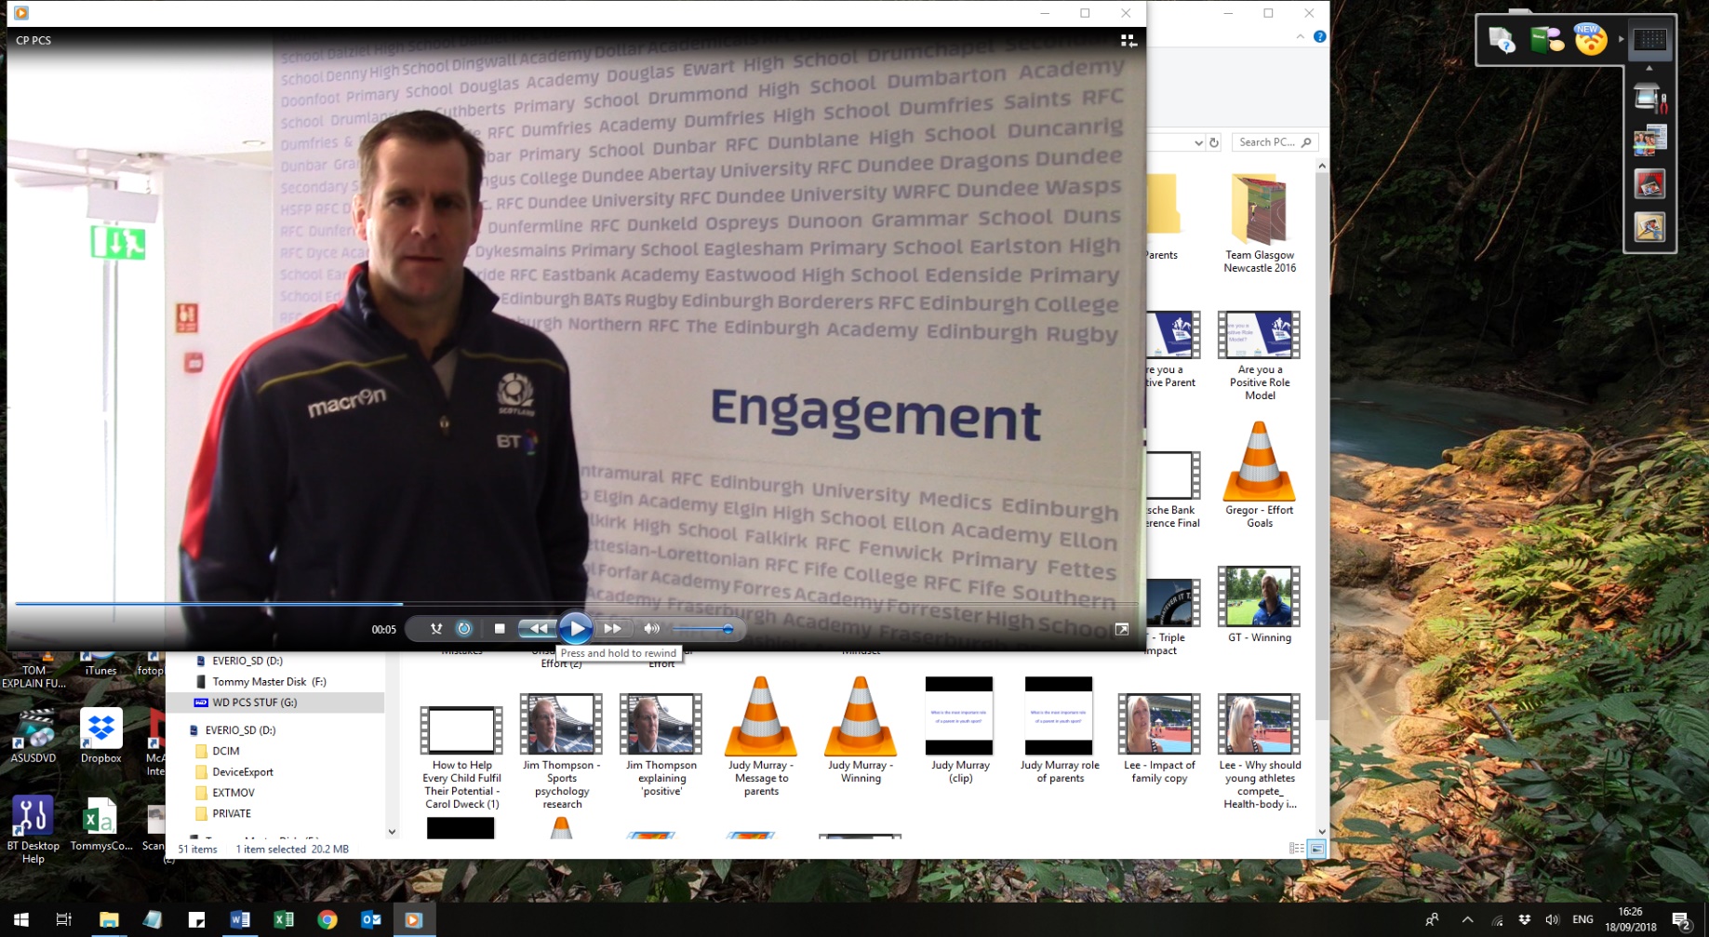This screenshot has height=937, width=1709.
Task: Open the photo scan utility icon
Action: coord(1649,141)
